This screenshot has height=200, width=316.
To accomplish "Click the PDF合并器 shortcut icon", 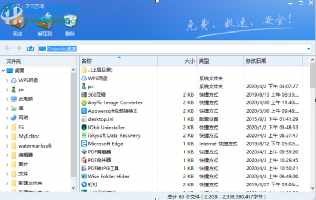I will tap(84, 160).
